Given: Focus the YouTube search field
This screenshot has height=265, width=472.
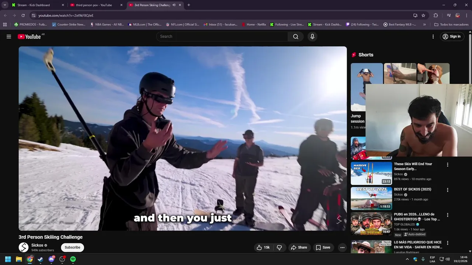Looking at the screenshot, I should click(x=222, y=36).
